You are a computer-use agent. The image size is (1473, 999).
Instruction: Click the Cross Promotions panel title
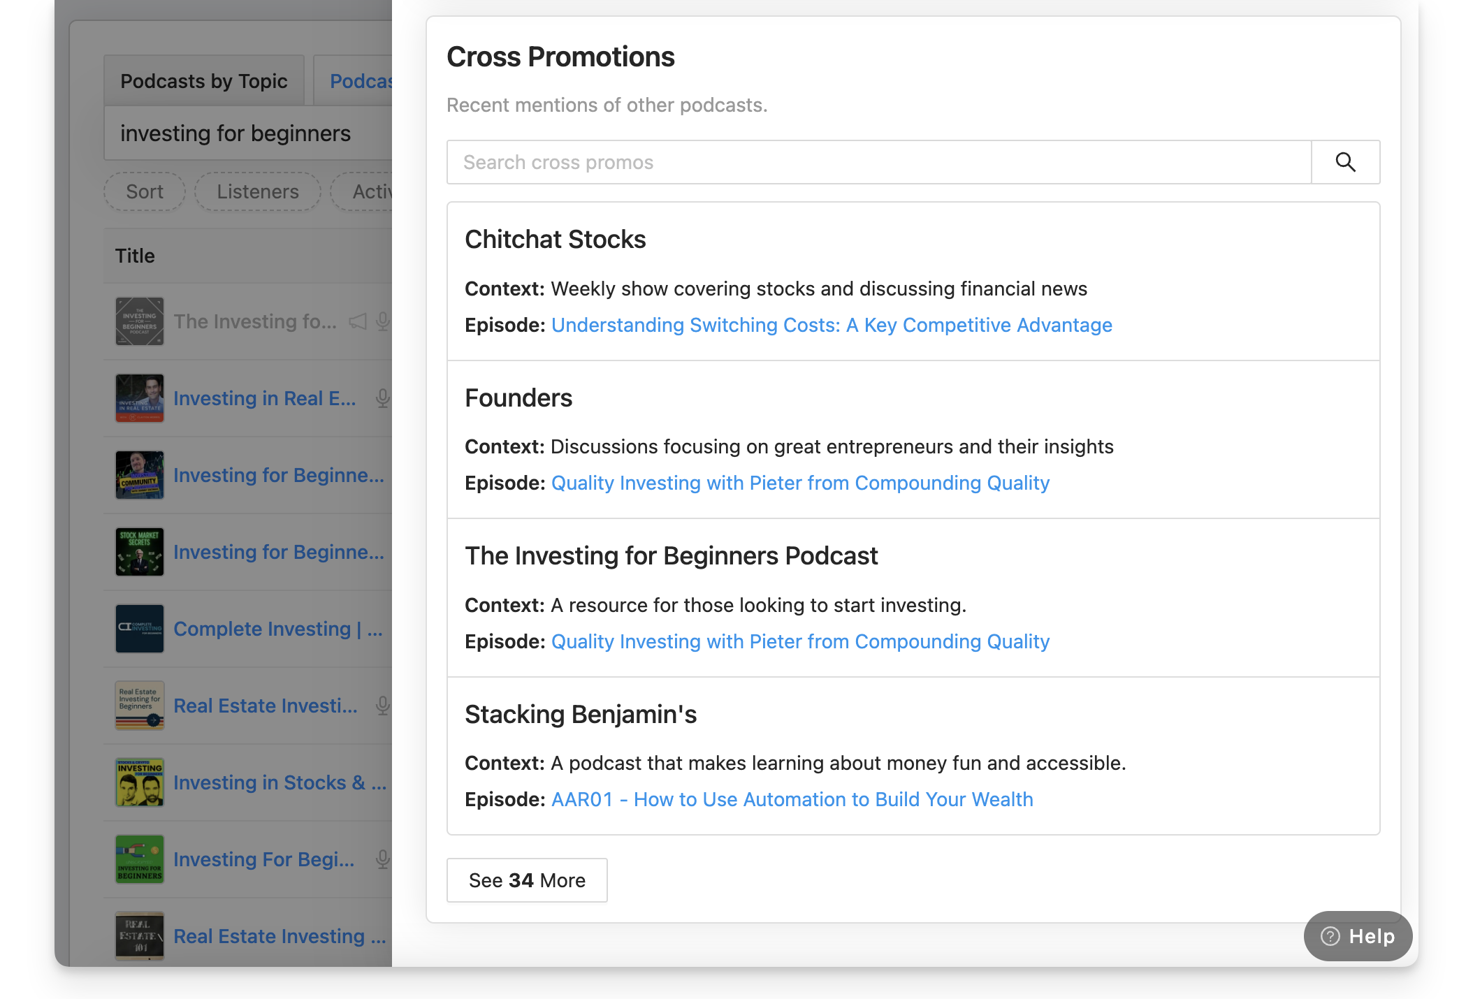pyautogui.click(x=560, y=57)
